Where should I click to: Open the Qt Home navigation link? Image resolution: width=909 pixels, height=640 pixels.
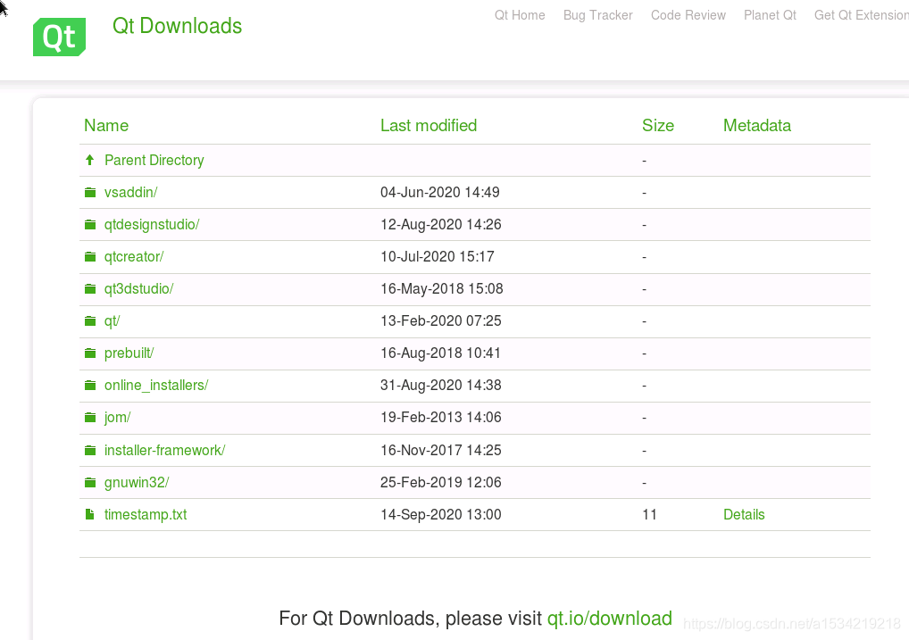pyautogui.click(x=520, y=15)
